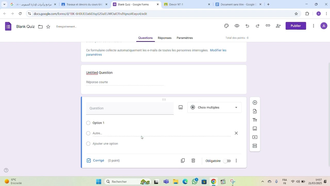
Task: Add a new question from side toolbar
Action: (255, 103)
